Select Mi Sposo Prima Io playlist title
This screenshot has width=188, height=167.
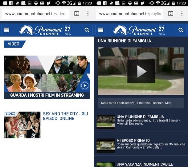(133, 141)
